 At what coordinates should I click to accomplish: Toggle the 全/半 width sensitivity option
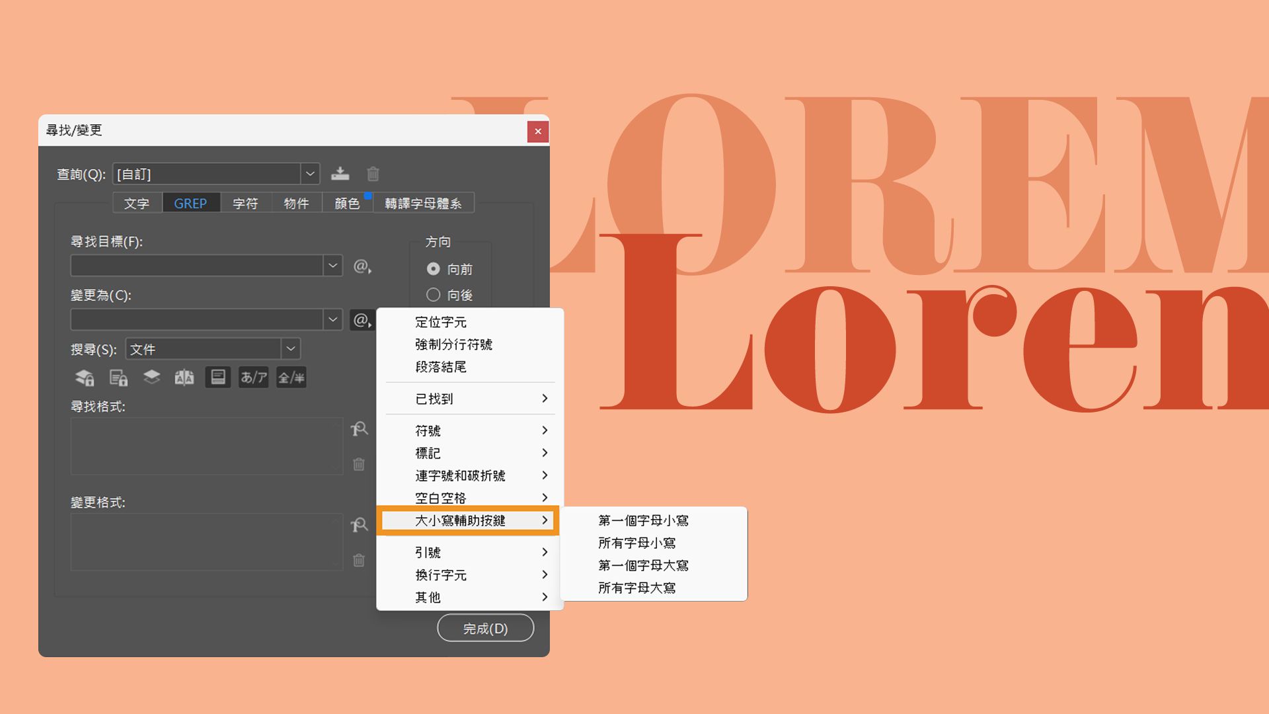291,377
